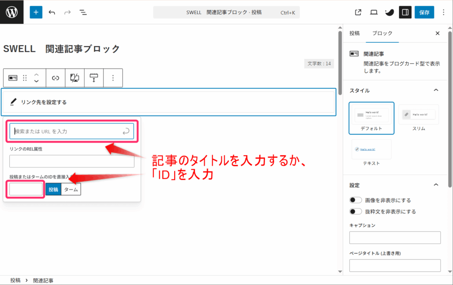The height and width of the screenshot is (285, 453).
Task: Click リンク先を設定する placeholder
Action: pos(43,102)
